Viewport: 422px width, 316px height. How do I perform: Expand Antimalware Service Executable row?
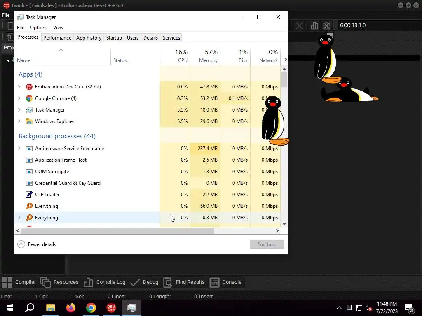19,148
